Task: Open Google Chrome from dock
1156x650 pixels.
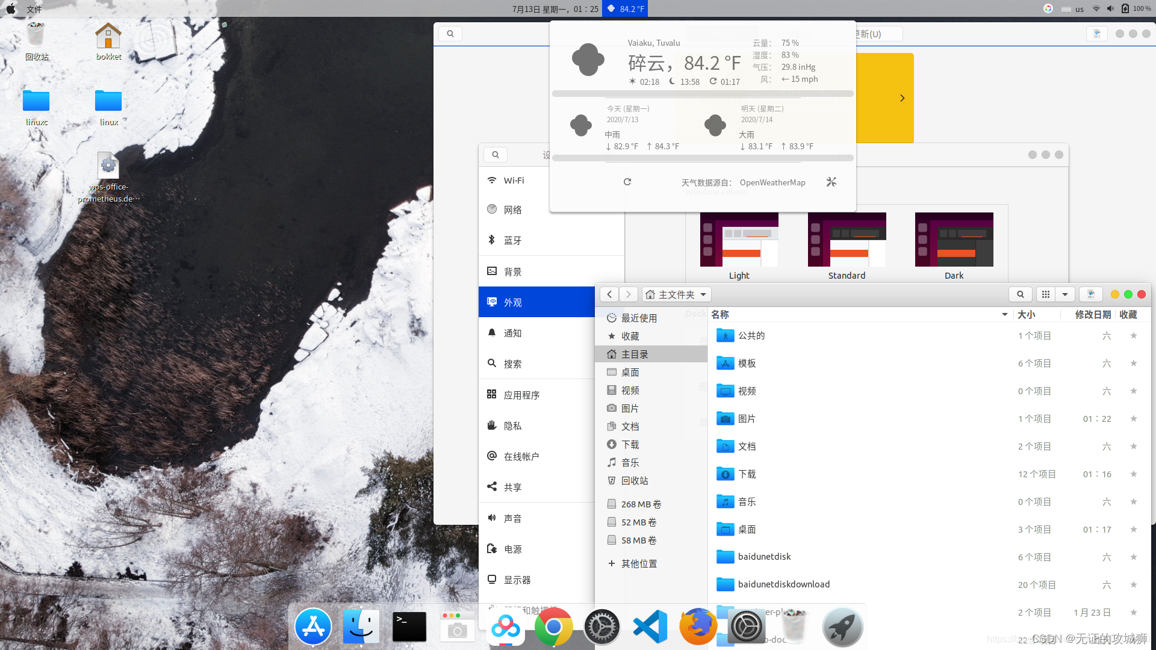Action: pos(553,627)
